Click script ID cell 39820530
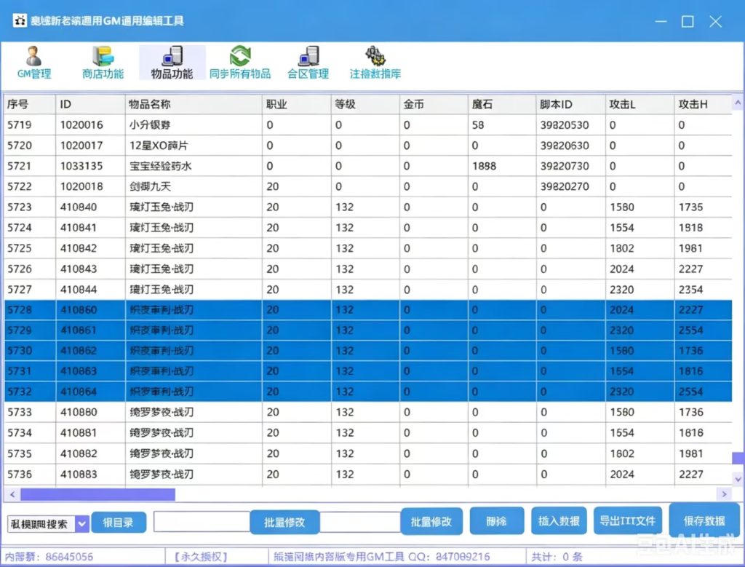The image size is (745, 567). 570,125
